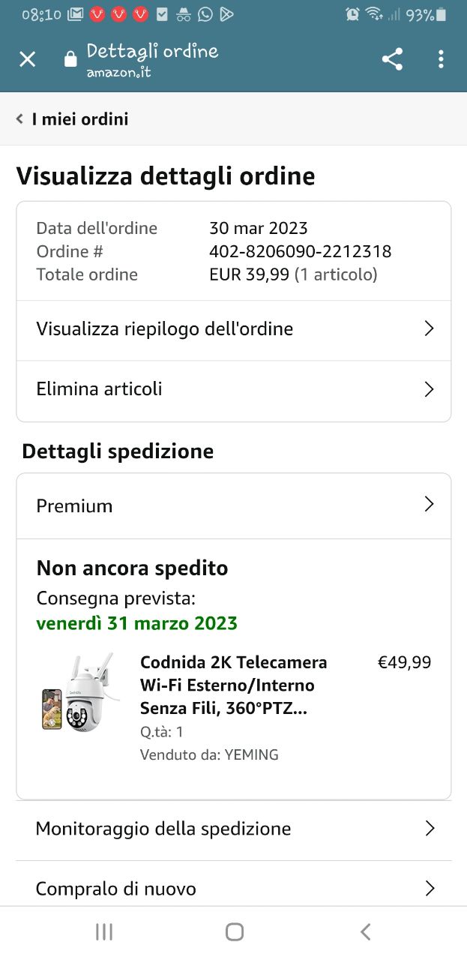Screen dimensions: 467x960
Task: Tap the WhatsApp notification icon in status bar
Action: pyautogui.click(x=205, y=14)
